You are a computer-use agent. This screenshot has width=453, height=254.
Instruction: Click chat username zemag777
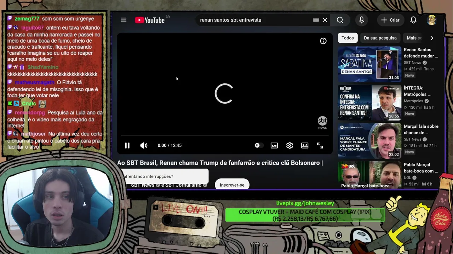(x=27, y=19)
